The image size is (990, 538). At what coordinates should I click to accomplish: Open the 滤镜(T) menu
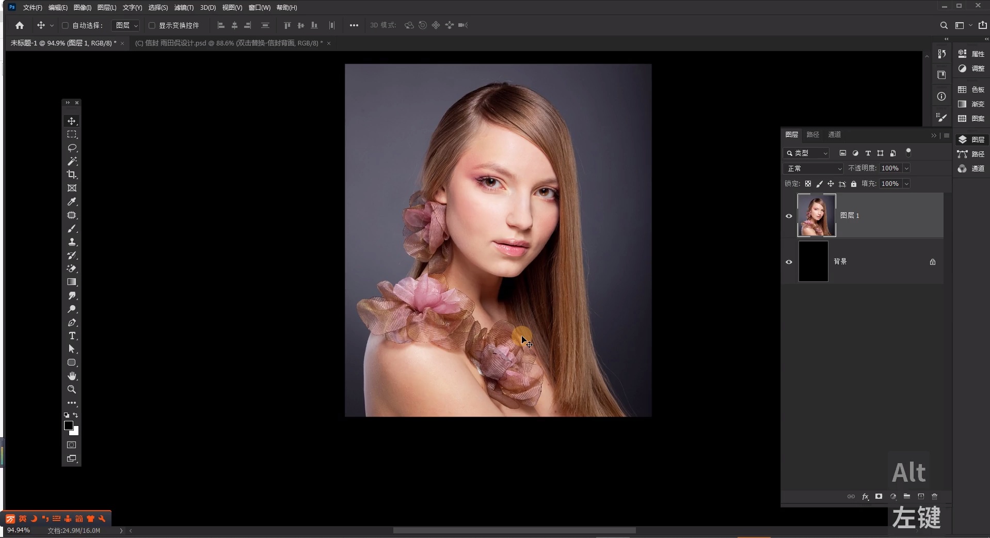pyautogui.click(x=184, y=8)
